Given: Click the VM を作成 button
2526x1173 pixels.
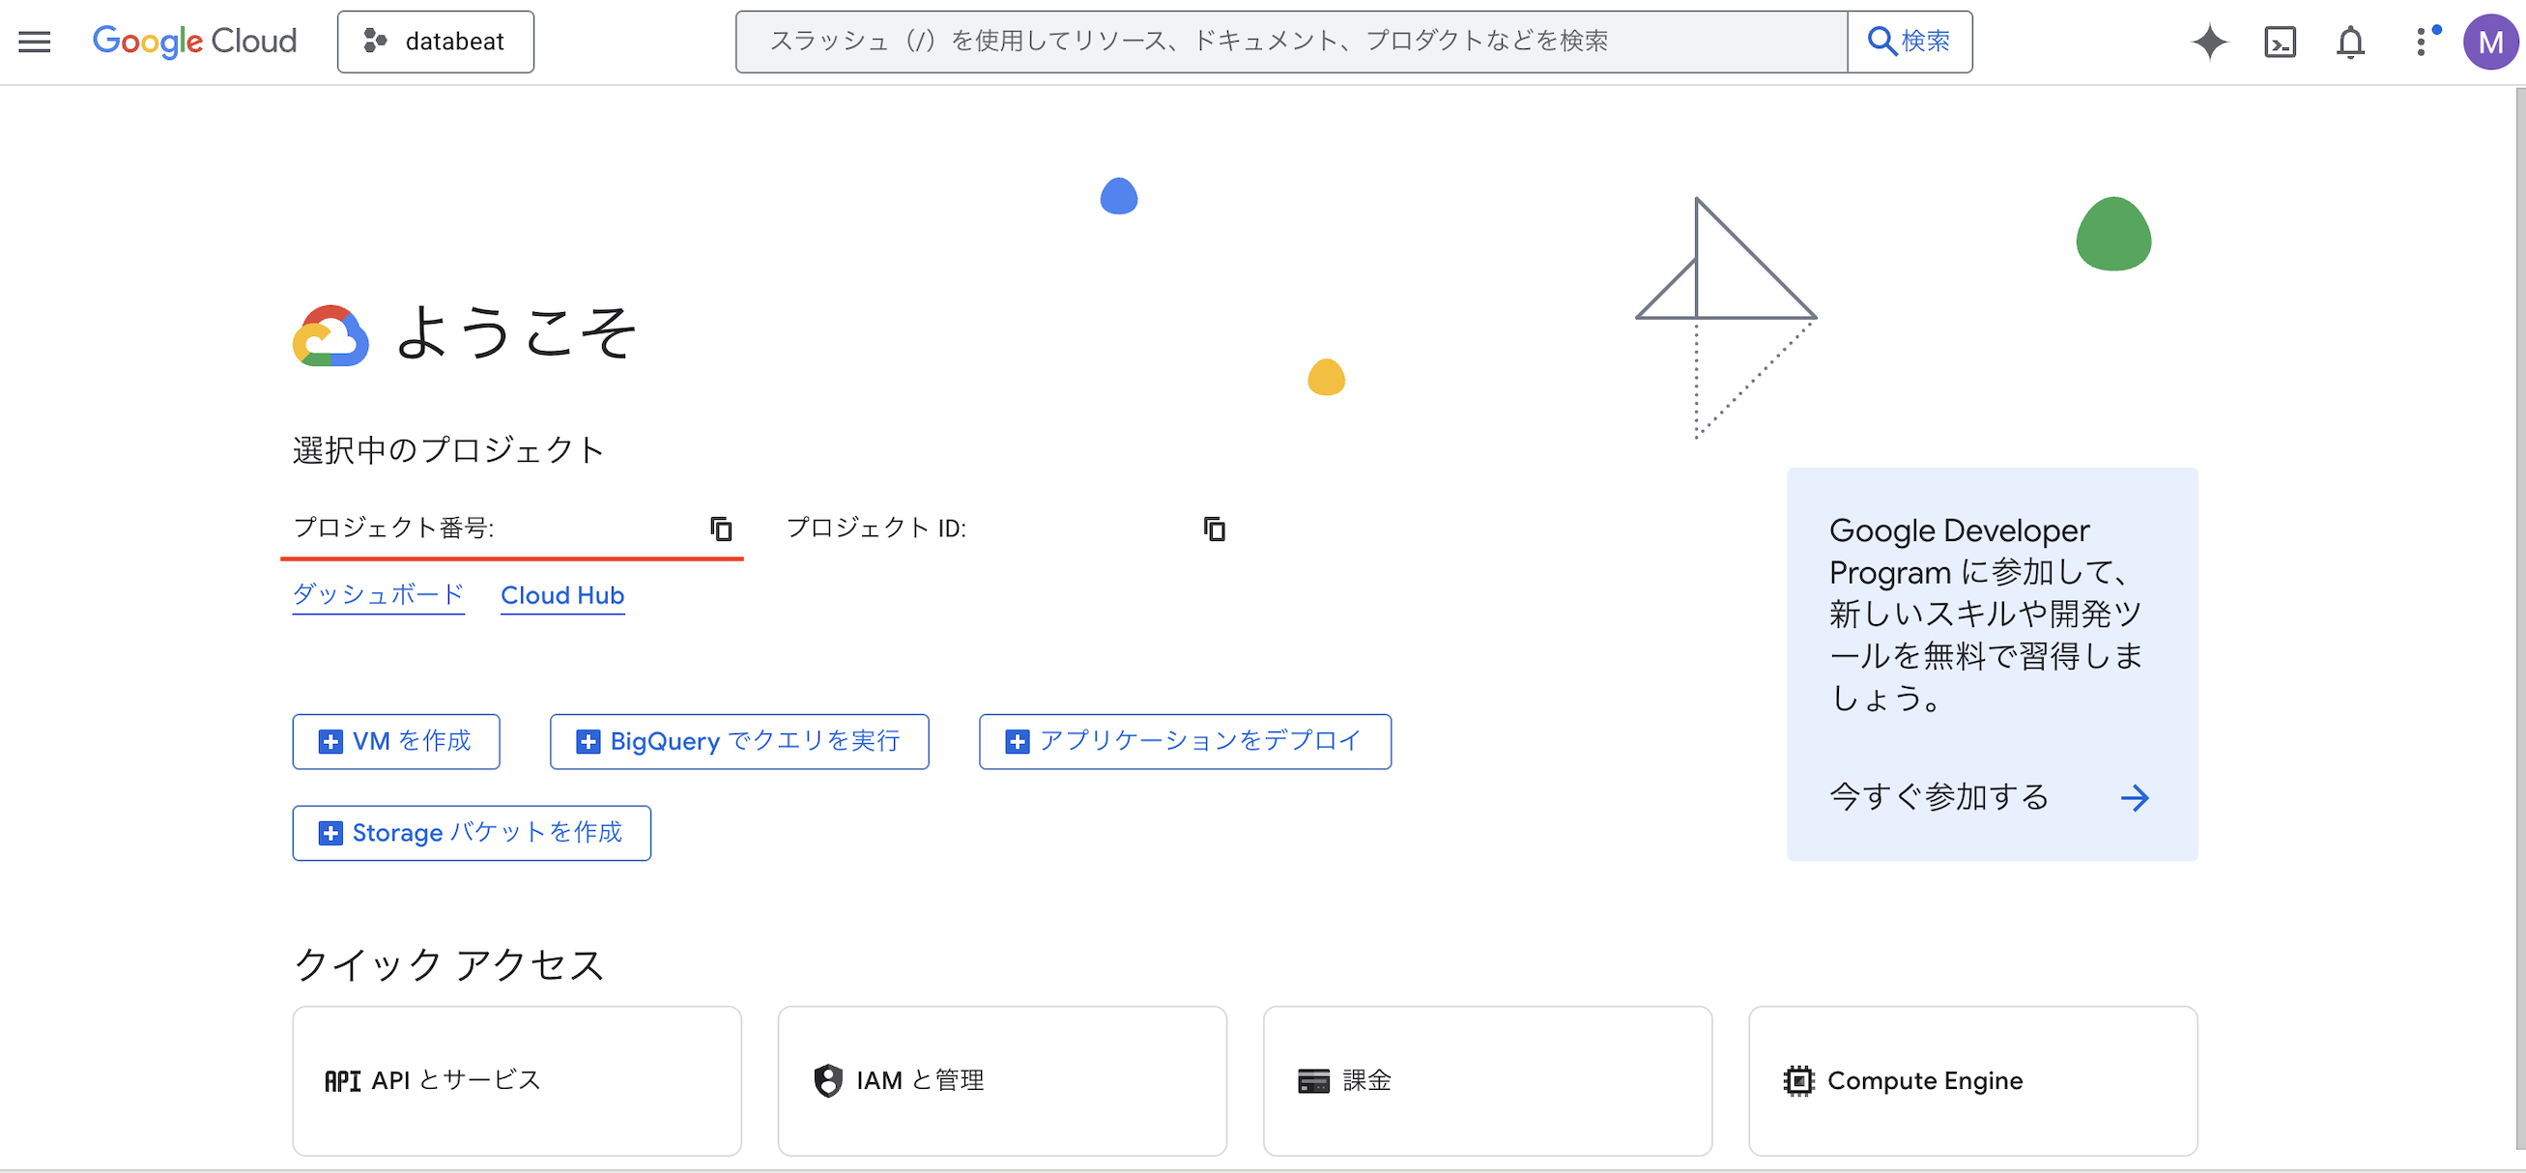Looking at the screenshot, I should click(x=396, y=741).
